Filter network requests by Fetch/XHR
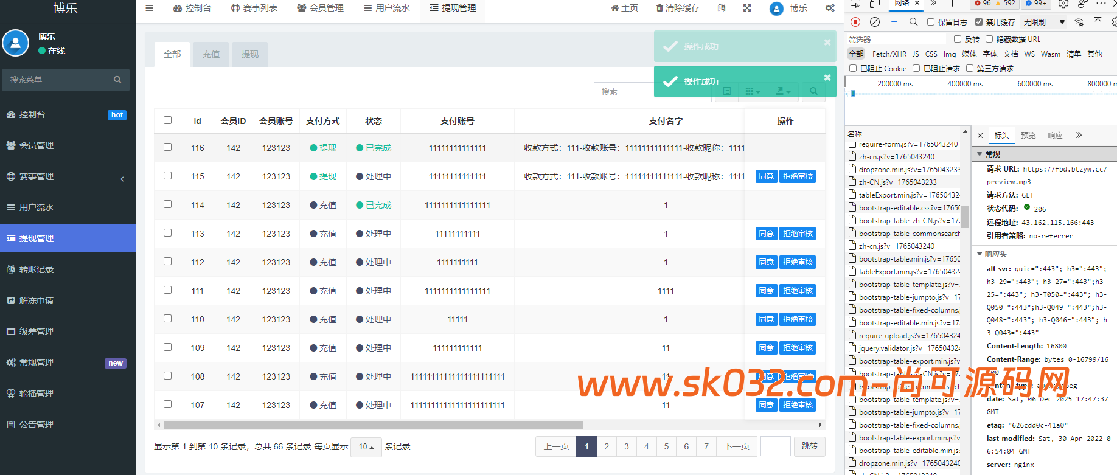This screenshot has height=475, width=1117. coord(889,54)
